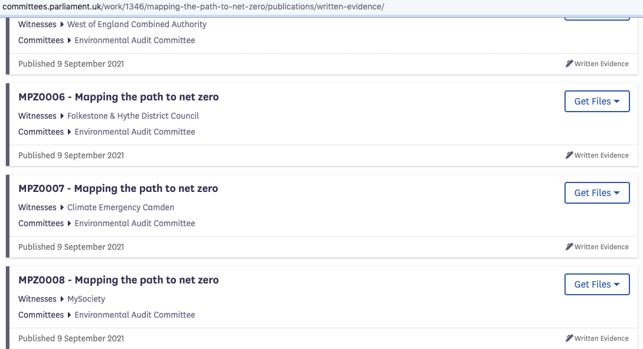The image size is (643, 349).
Task: Show the Get Files options for MPZ0008
Action: (597, 285)
